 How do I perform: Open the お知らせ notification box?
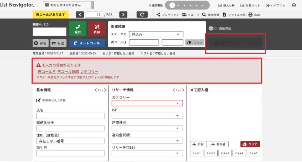point(68,5)
